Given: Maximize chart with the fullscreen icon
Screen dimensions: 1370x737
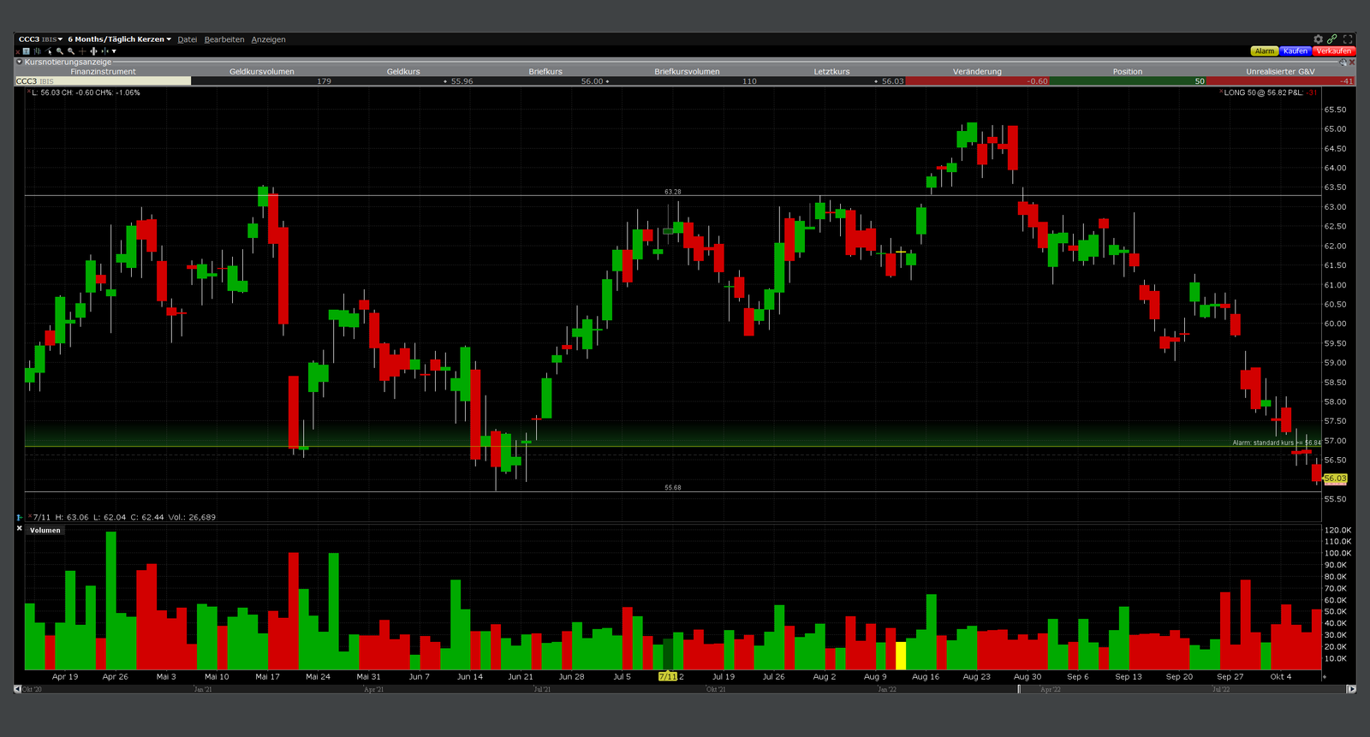Looking at the screenshot, I should tap(1348, 39).
